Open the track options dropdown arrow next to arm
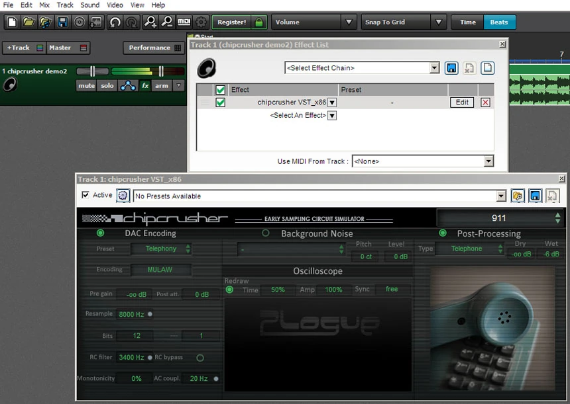Image resolution: width=570 pixels, height=404 pixels. [178, 85]
